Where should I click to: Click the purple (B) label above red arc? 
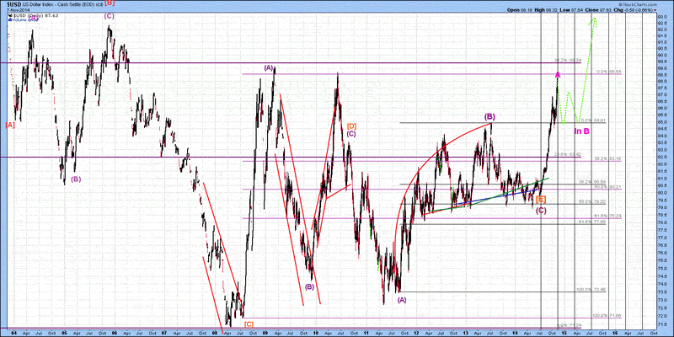(489, 117)
